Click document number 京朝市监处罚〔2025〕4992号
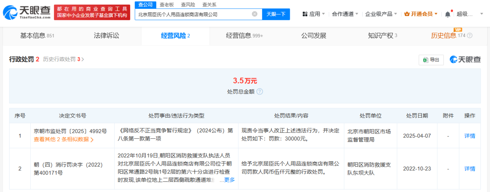This screenshot has height=192, width=490. [70, 131]
